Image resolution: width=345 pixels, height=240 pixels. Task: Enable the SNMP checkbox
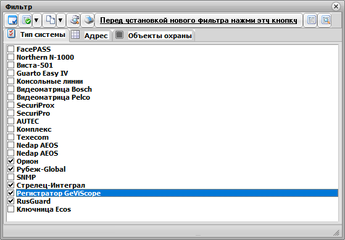[10, 177]
